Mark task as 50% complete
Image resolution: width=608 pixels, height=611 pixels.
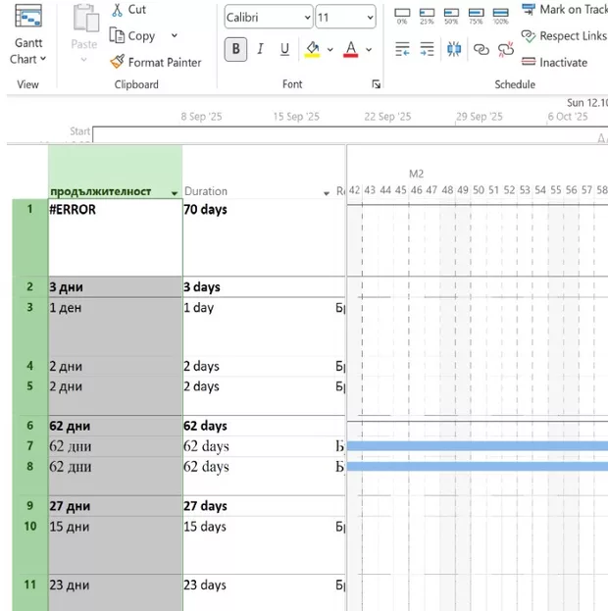pos(451,16)
